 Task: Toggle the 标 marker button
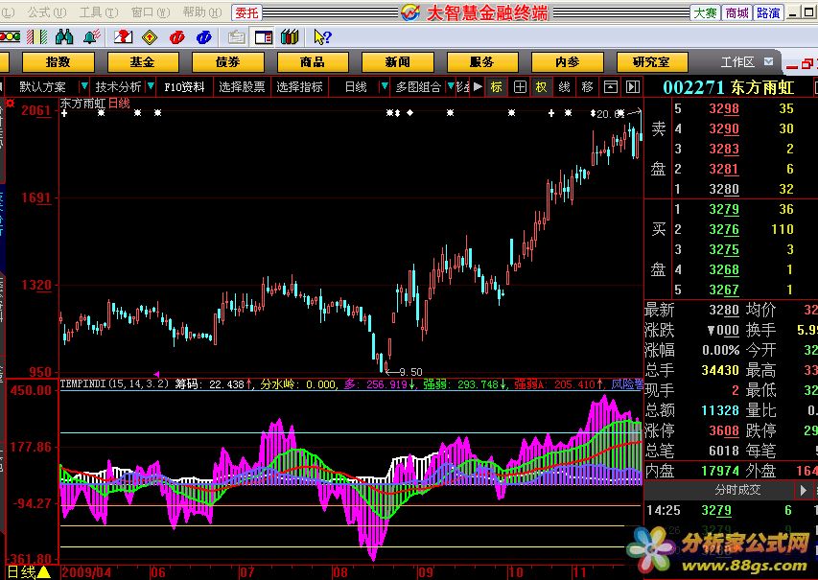click(x=496, y=86)
